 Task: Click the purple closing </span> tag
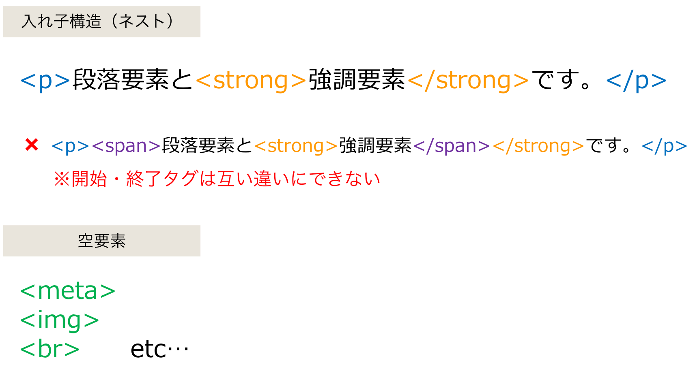pos(452,146)
